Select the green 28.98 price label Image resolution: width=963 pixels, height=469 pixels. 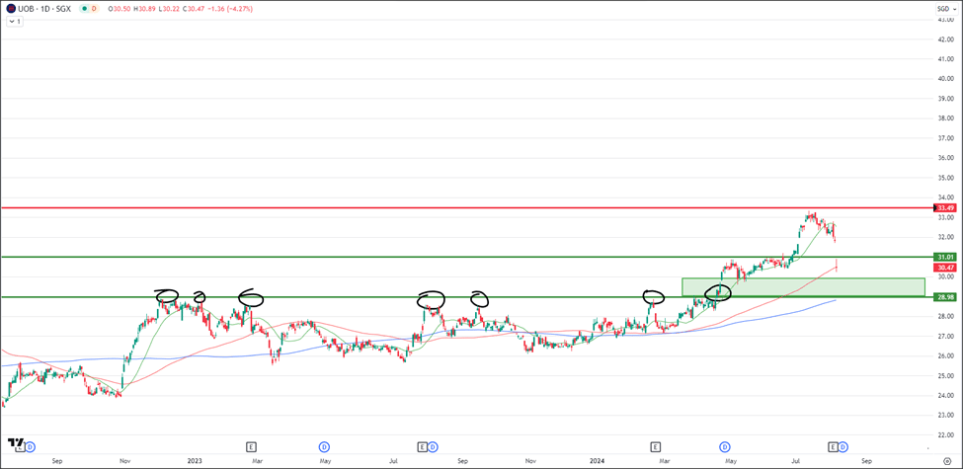point(944,297)
